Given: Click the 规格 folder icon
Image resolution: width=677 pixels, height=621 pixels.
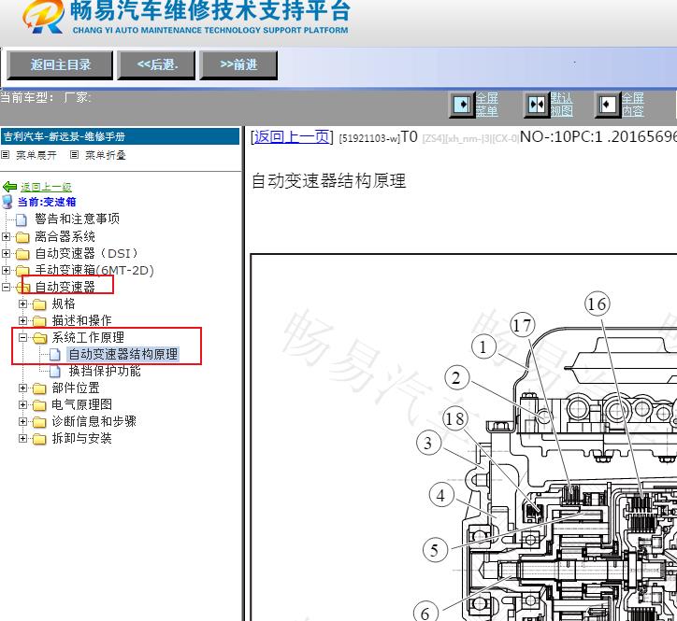Looking at the screenshot, I should 39,304.
